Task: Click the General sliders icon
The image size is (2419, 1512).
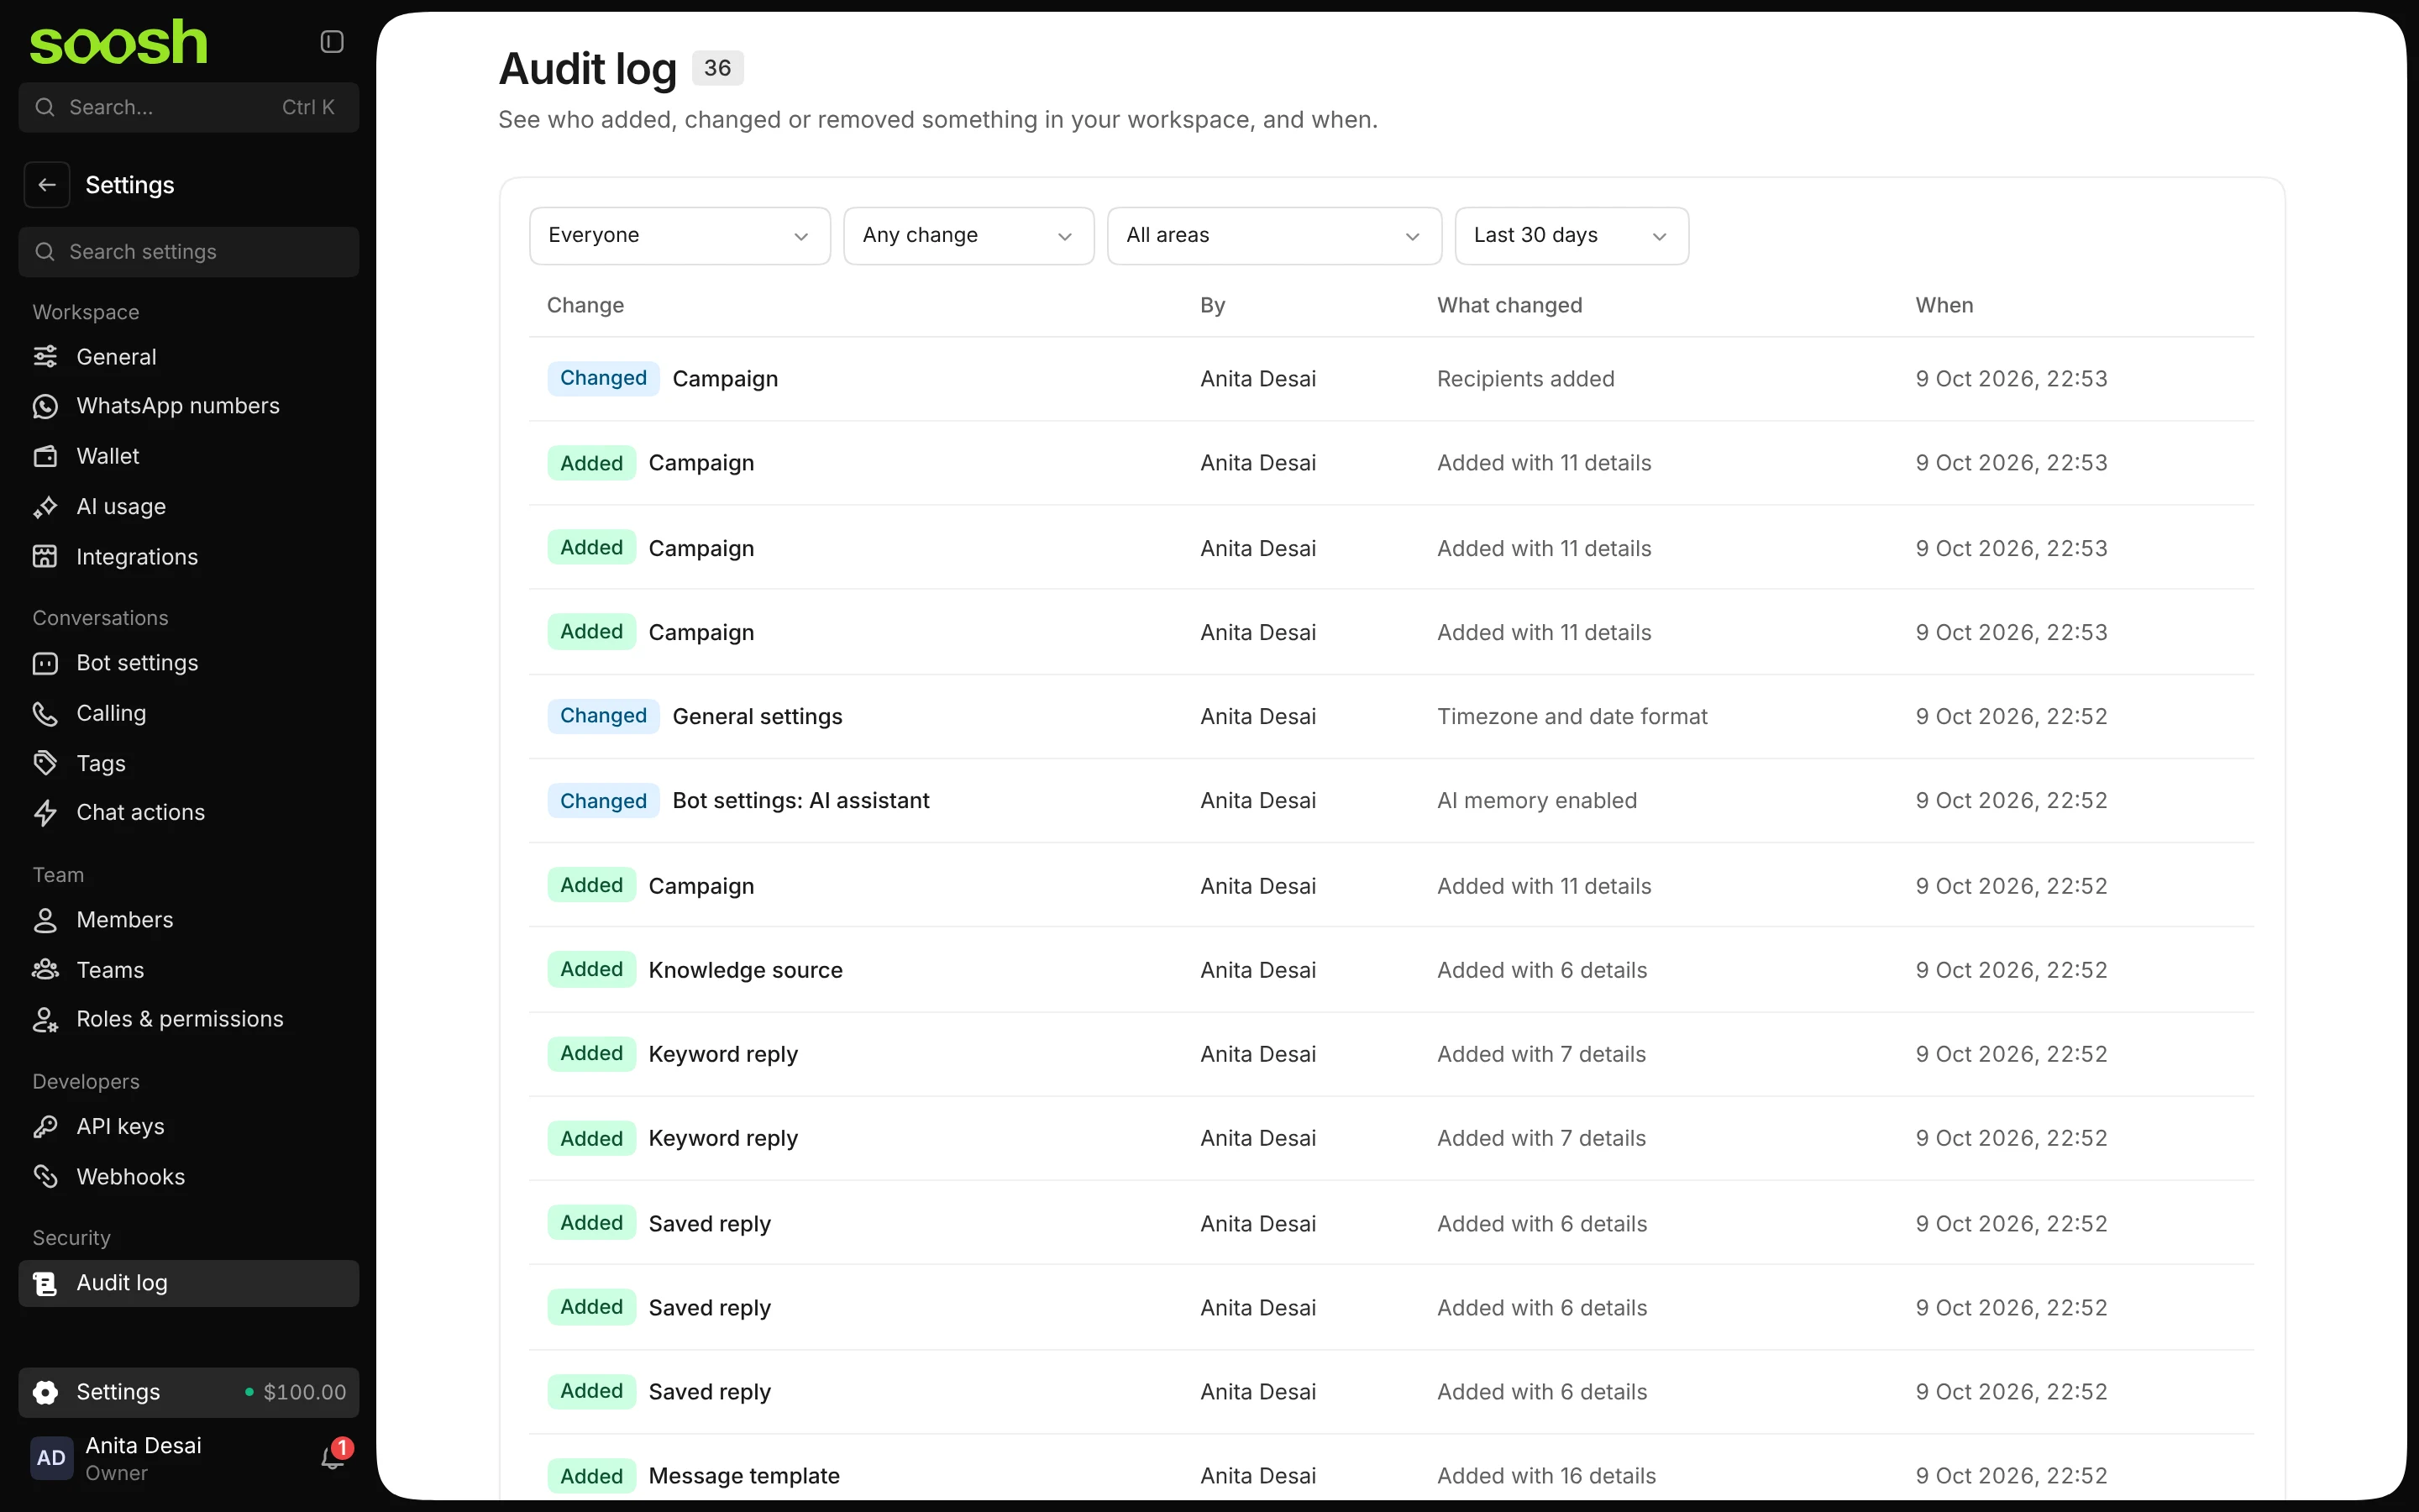Action: click(x=45, y=357)
